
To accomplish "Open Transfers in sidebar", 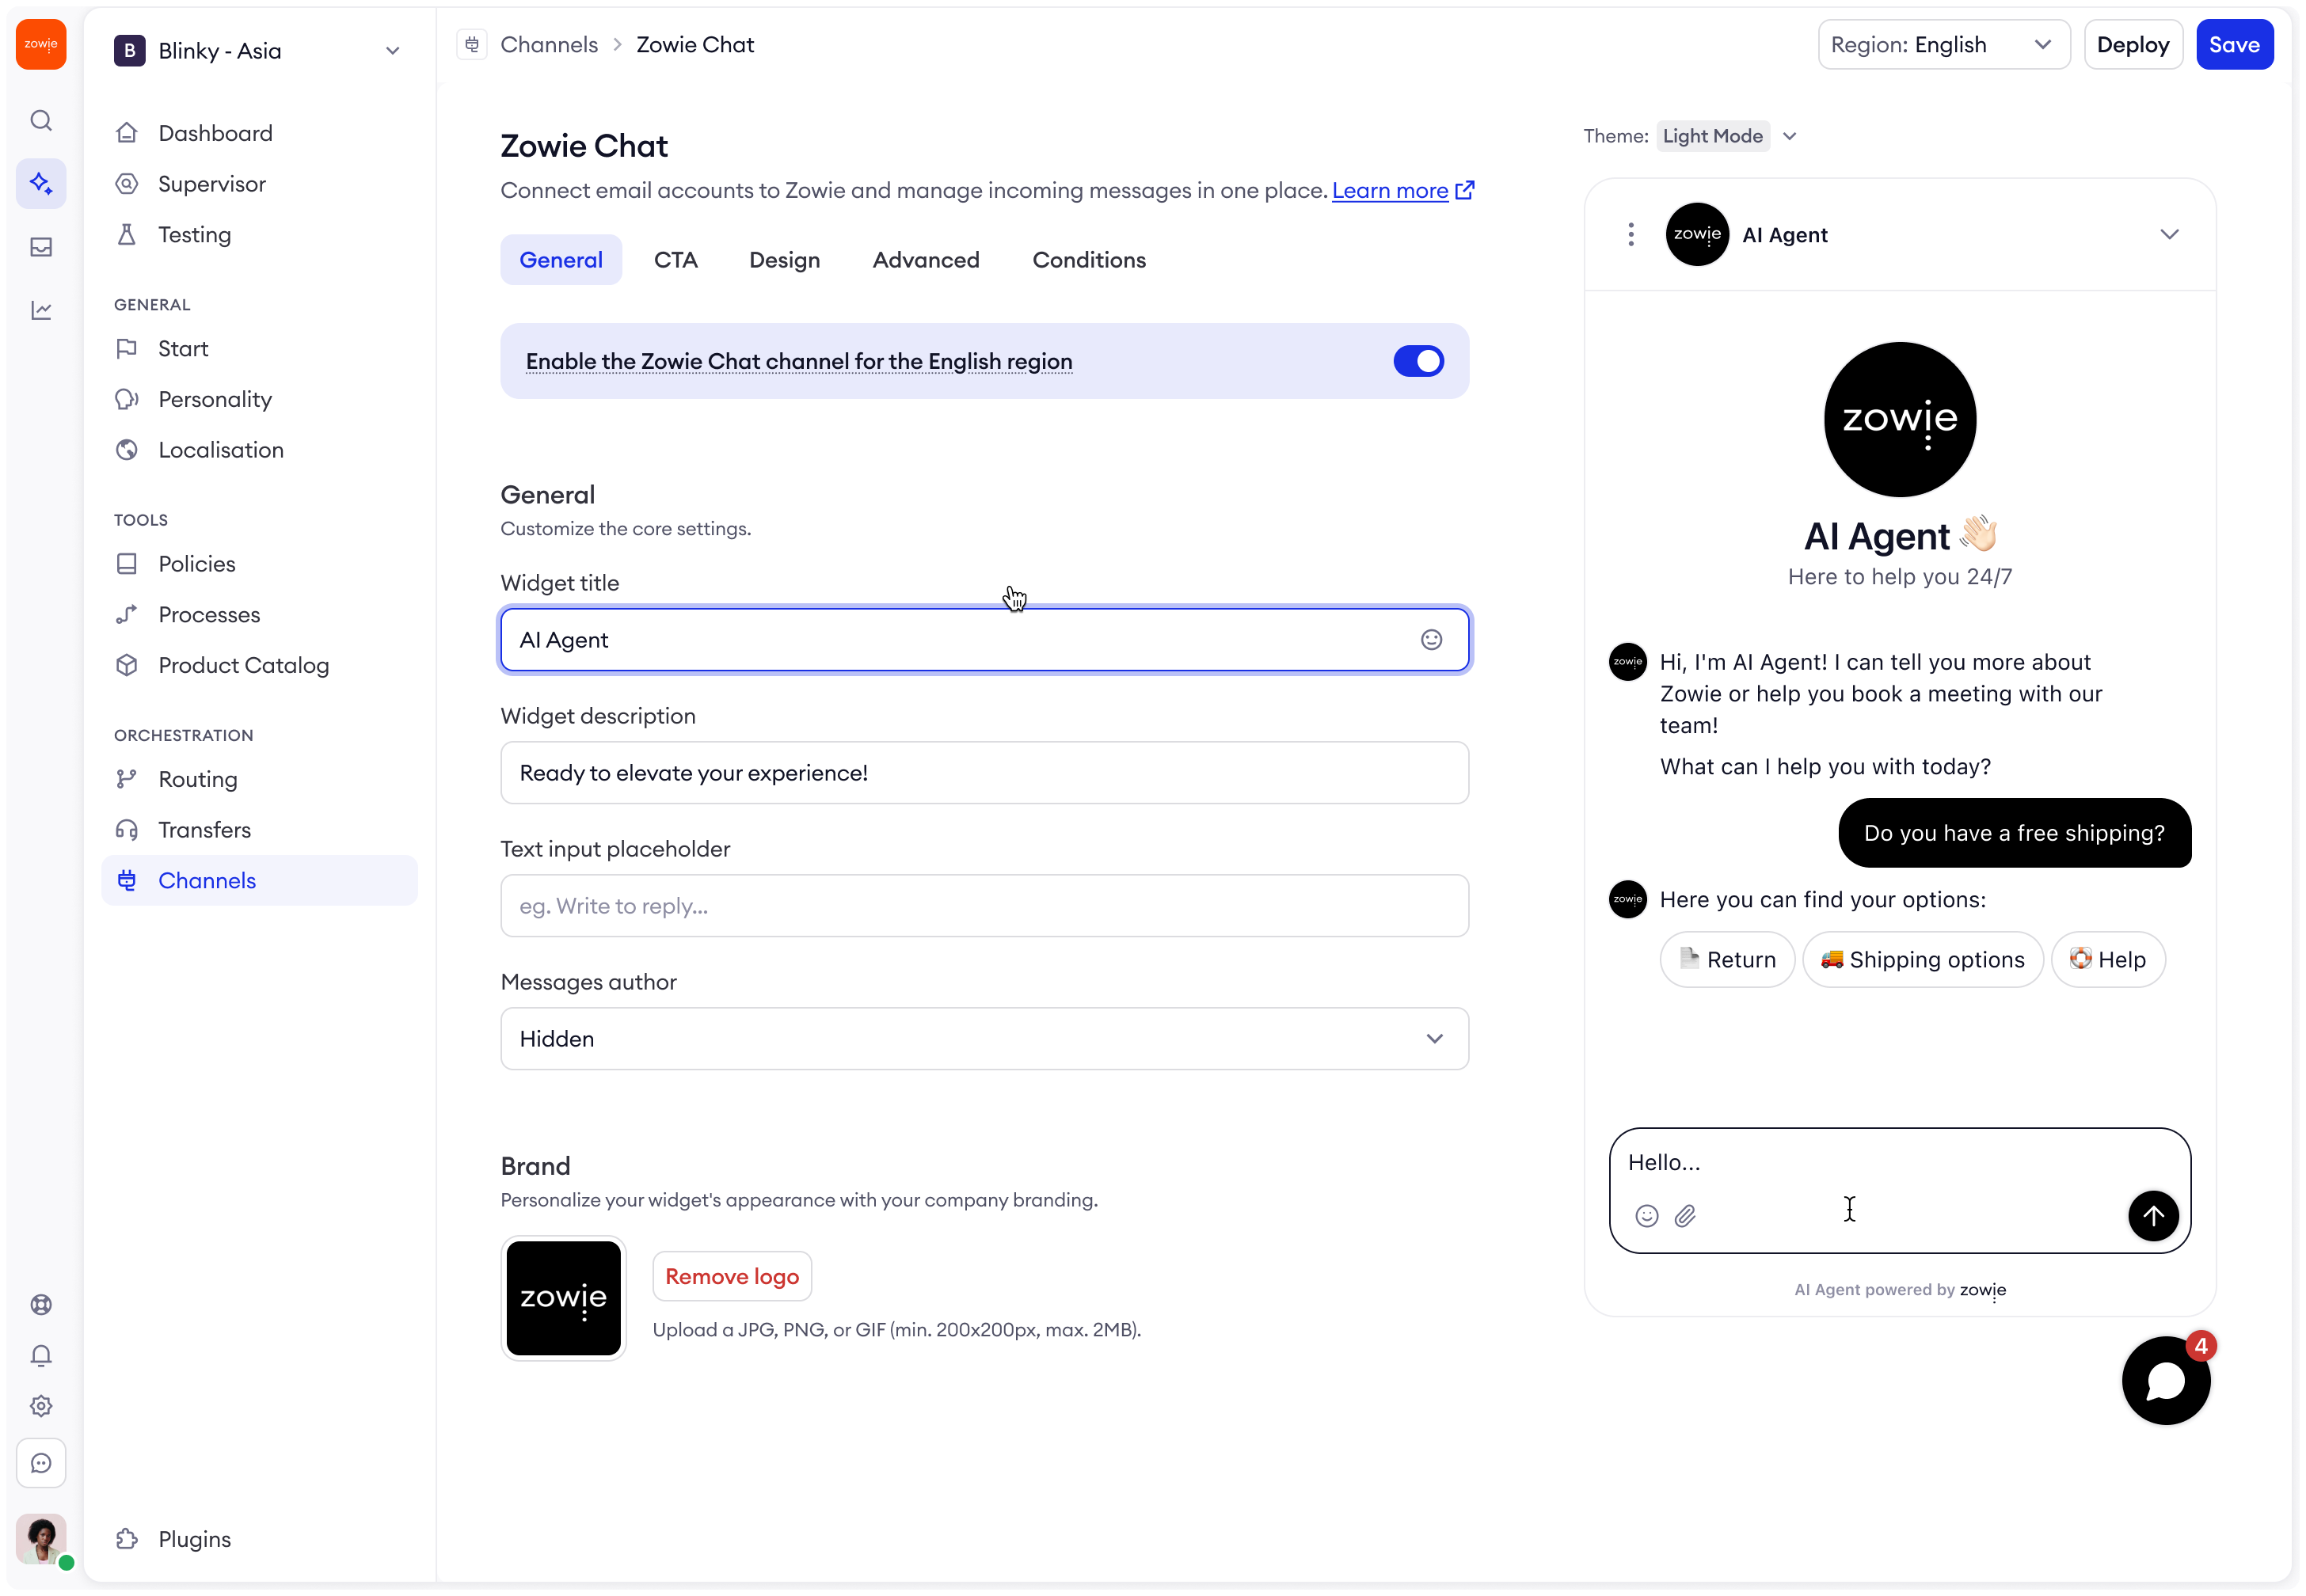I will point(258,830).
